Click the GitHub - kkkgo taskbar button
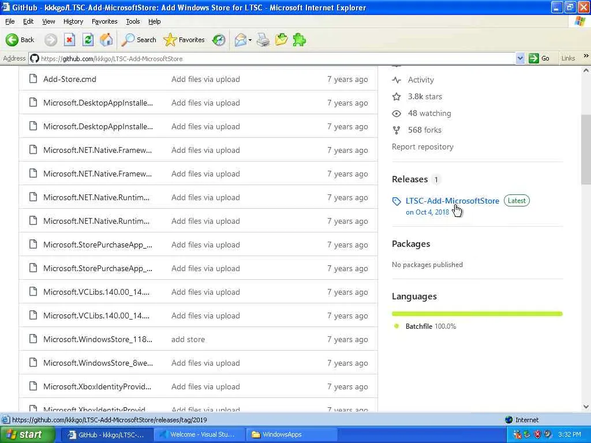 pos(107,434)
